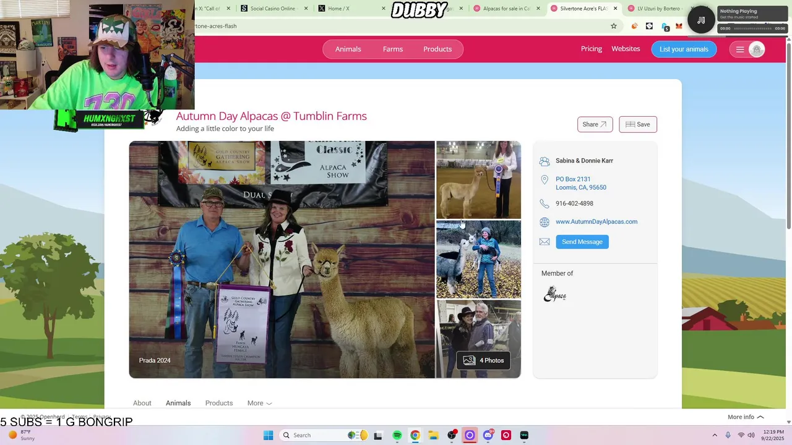Show hidden system tray icons

tap(715, 435)
